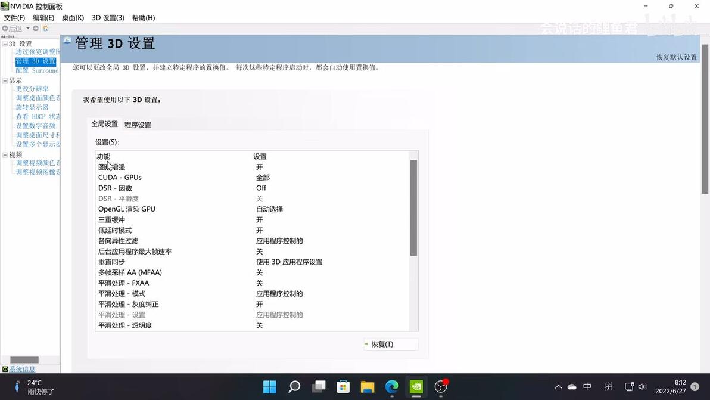Open the 3D 设置(3) menu

[108, 18]
